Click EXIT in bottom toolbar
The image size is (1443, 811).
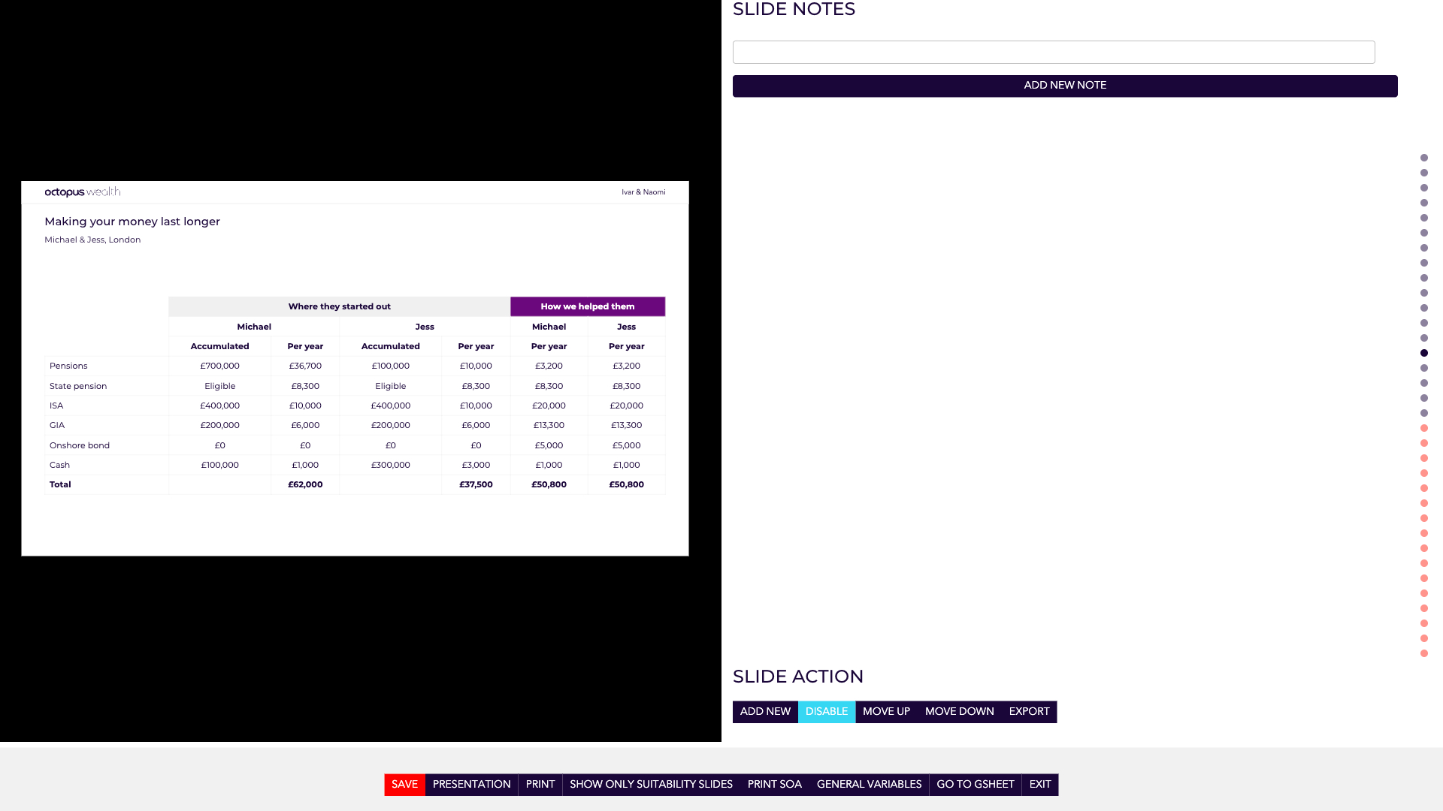1040,785
